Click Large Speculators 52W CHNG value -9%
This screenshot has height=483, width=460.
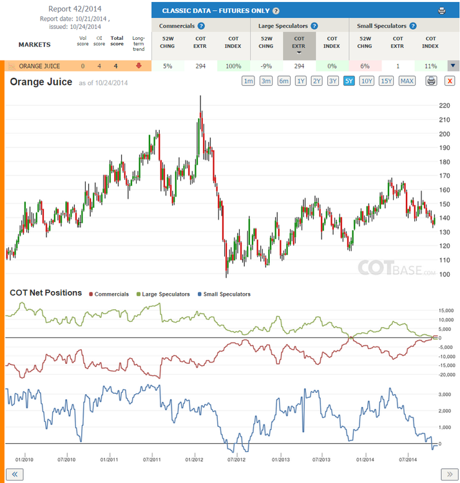tap(266, 66)
